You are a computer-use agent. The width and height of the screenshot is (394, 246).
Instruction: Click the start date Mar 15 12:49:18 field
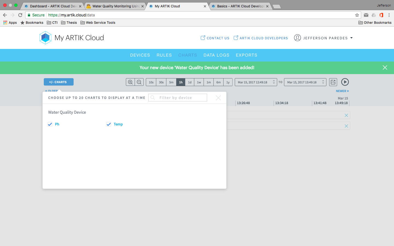click(x=256, y=82)
